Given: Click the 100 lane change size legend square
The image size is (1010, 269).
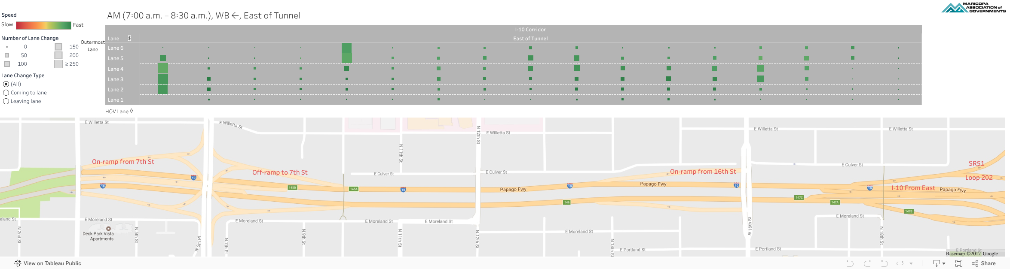Looking at the screenshot, I should point(6,64).
